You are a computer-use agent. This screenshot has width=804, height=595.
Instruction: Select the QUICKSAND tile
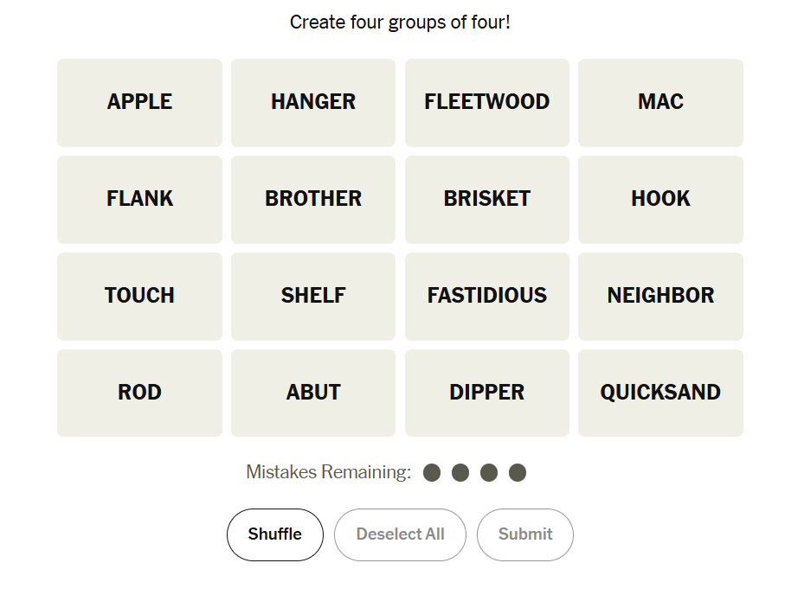click(x=660, y=393)
